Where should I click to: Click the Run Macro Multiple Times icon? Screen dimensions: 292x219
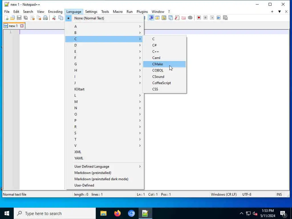click(218, 18)
